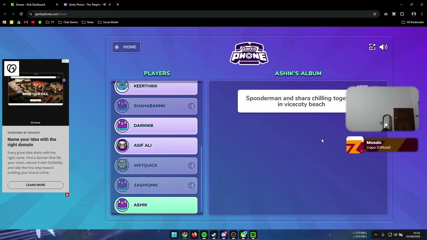
Task: Click the ad headline 'Name your idea with the right domain'
Action: [x=32, y=142]
